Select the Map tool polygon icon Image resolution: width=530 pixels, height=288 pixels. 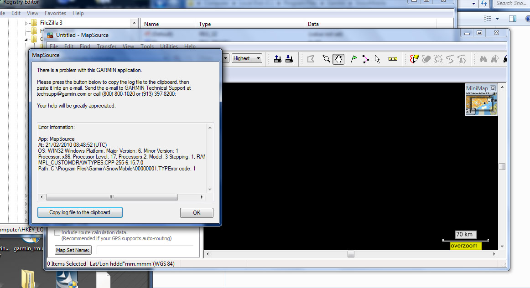pyautogui.click(x=311, y=59)
